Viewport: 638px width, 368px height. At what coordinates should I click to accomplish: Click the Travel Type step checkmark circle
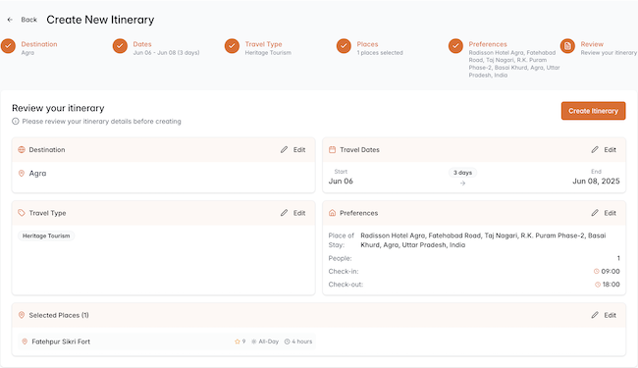tap(232, 46)
